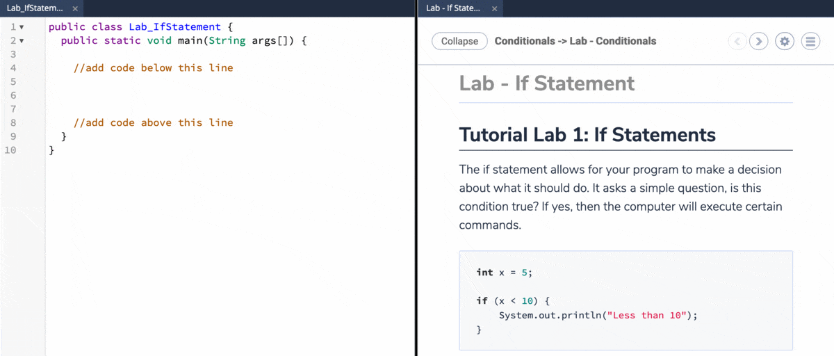Select the Lab - If State... guide tab
This screenshot has height=356, width=834.
click(x=452, y=8)
